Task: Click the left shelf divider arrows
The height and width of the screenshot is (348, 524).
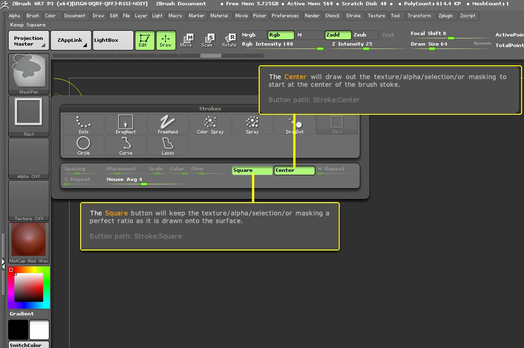Action: click(x=3, y=264)
